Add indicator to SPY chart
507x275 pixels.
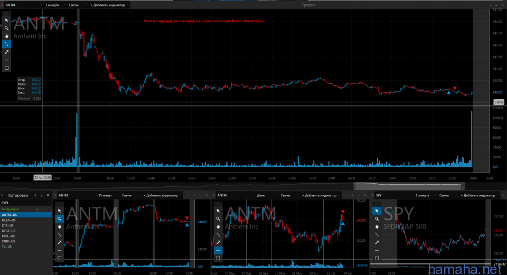[478, 195]
